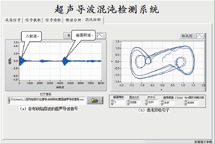Switch to the 采集信号 tab
Image resolution: width=215 pixels, height=144 pixels.
point(13,20)
